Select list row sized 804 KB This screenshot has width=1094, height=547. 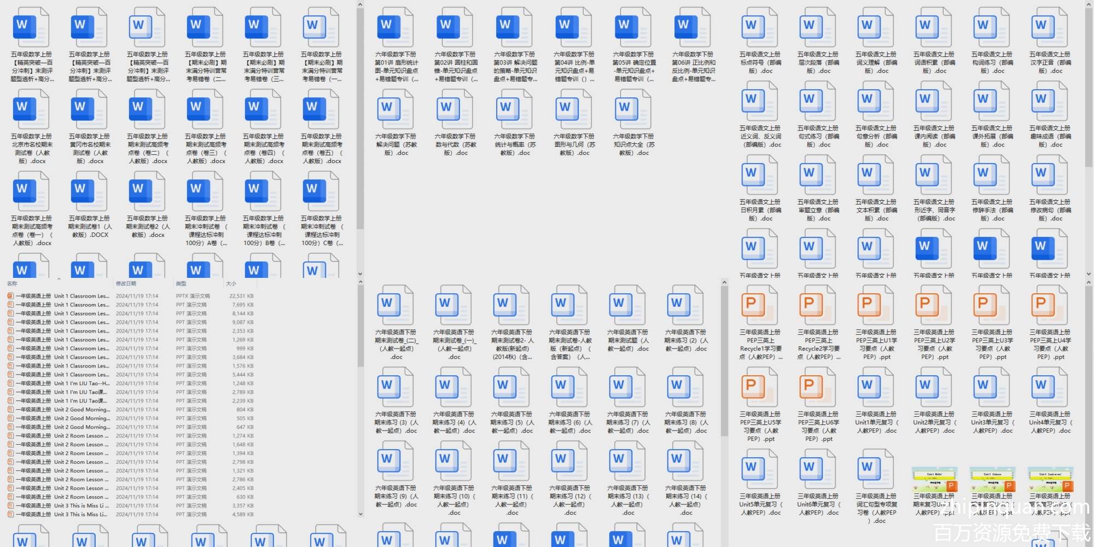[x=131, y=410]
